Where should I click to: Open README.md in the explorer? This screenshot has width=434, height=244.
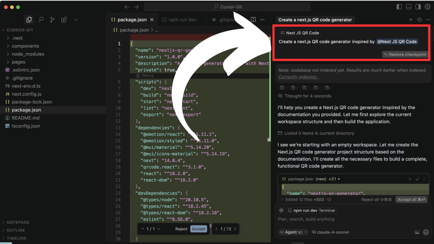(x=26, y=118)
